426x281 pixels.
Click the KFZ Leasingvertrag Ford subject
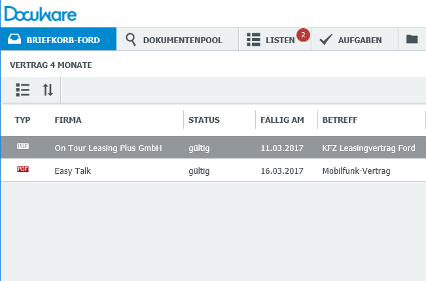(368, 148)
